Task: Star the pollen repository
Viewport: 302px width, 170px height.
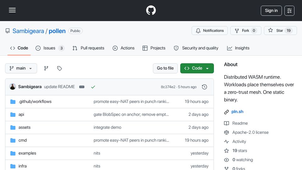Action: pos(280,31)
